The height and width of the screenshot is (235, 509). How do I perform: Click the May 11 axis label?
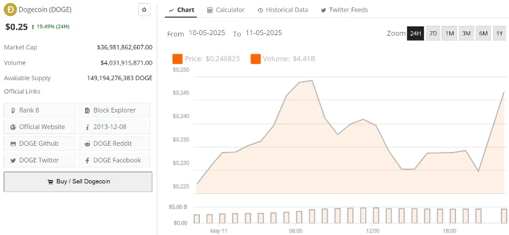[x=218, y=231]
